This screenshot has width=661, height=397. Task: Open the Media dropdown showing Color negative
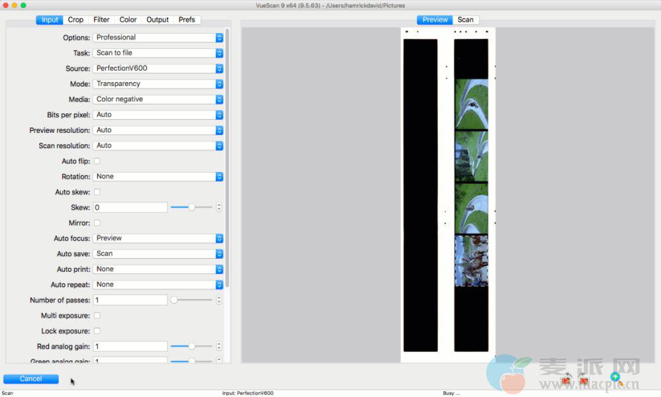(158, 99)
